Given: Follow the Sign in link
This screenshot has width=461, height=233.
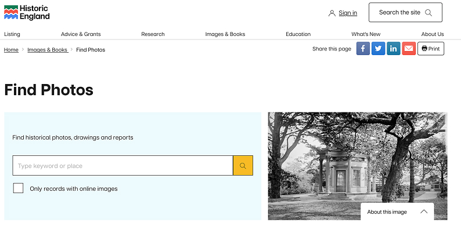Looking at the screenshot, I should 348,13.
